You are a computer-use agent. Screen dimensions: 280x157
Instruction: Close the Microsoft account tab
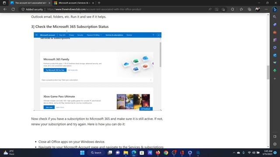coord(93,3)
